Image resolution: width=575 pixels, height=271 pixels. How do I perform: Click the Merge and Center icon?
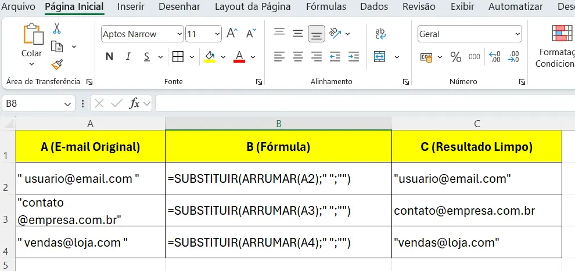(x=379, y=57)
